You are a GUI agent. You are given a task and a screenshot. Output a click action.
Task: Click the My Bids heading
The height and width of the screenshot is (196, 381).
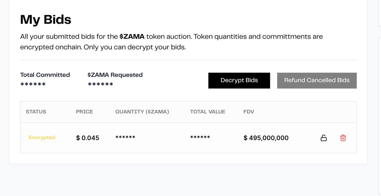pos(46,20)
